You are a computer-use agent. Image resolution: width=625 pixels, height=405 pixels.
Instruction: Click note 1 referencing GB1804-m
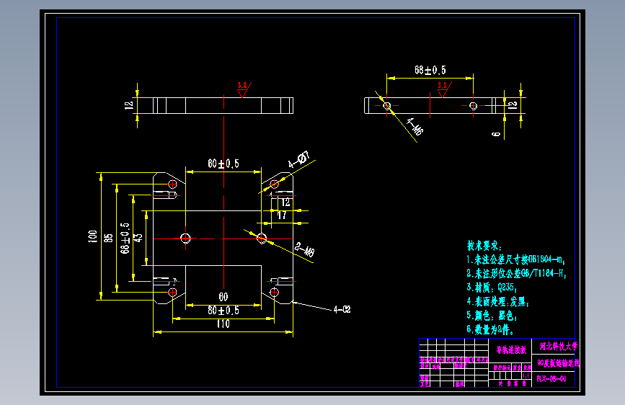(515, 260)
